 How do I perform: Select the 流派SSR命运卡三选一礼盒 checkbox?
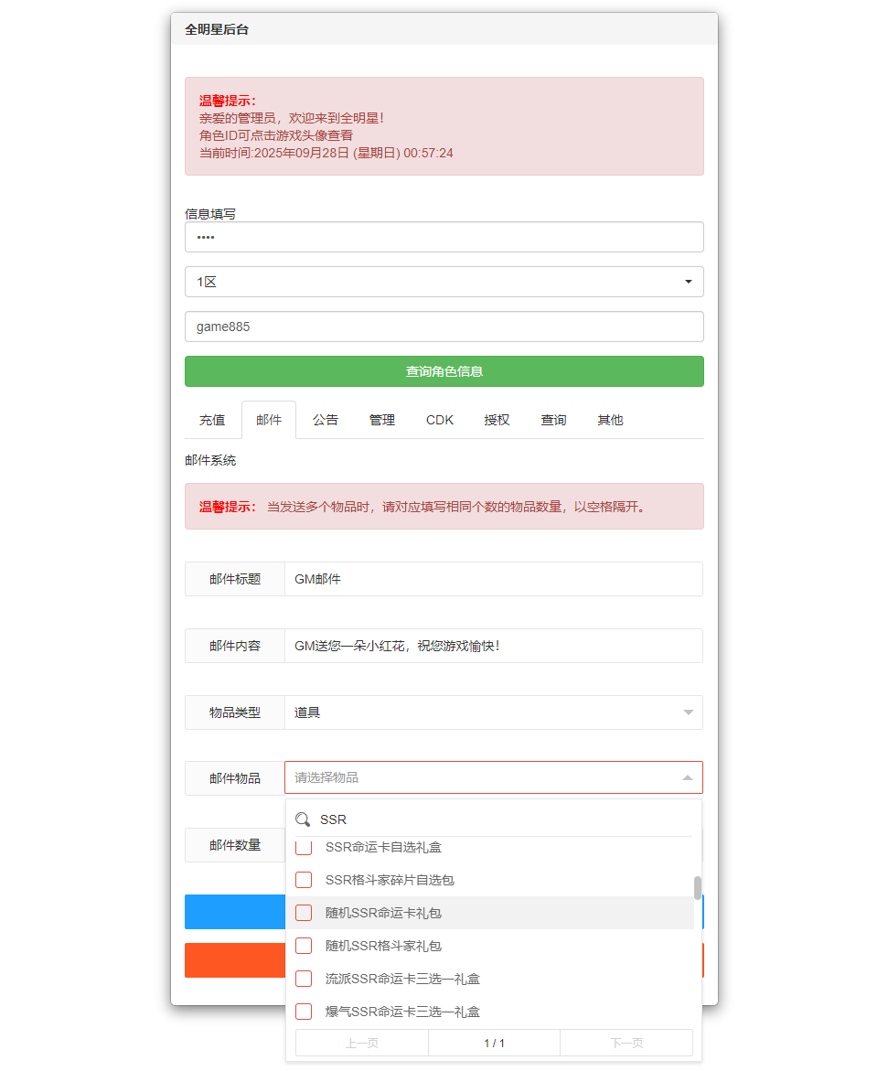[x=304, y=979]
